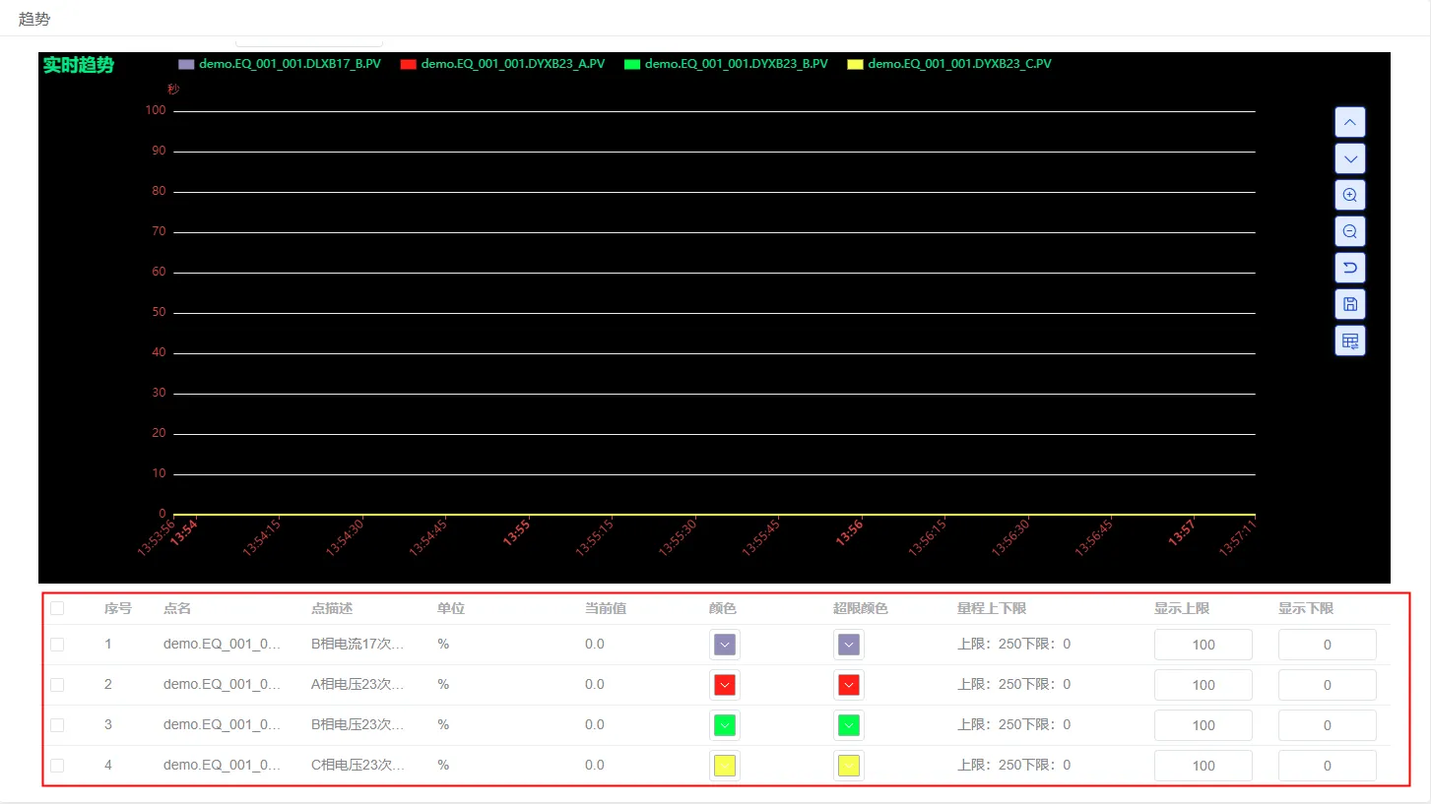Click the scroll up arrow icon
This screenshot has height=804, width=1431.
click(1349, 122)
